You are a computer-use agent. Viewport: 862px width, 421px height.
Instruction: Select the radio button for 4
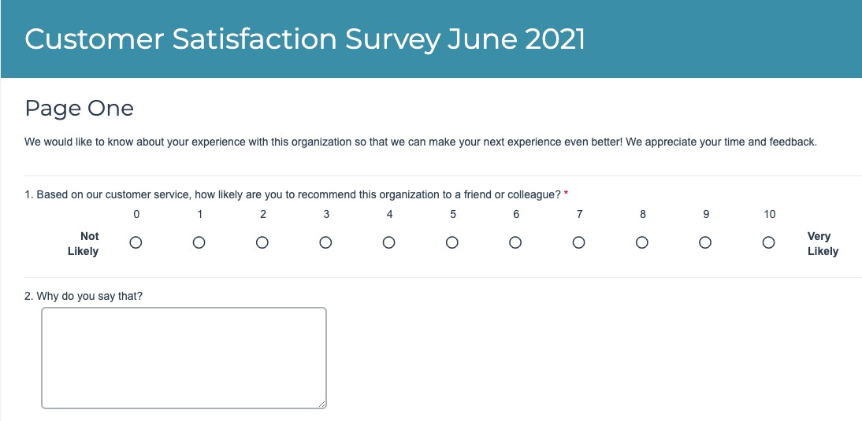pos(388,243)
